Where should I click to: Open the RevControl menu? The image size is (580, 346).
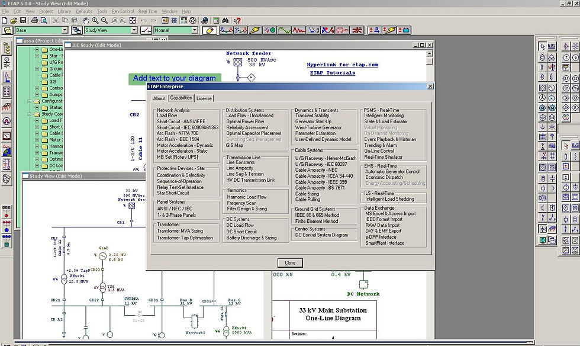click(x=123, y=11)
